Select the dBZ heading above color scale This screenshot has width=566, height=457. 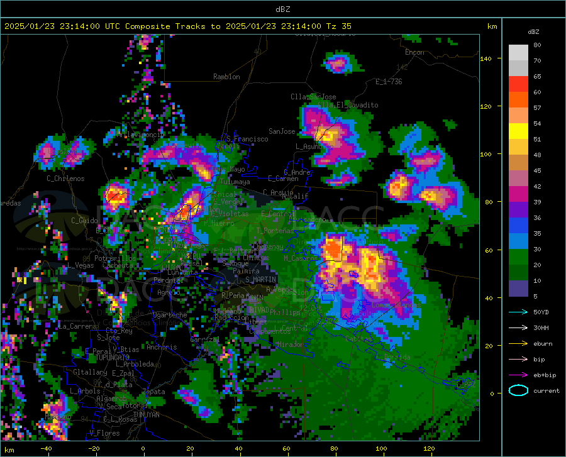(x=533, y=31)
